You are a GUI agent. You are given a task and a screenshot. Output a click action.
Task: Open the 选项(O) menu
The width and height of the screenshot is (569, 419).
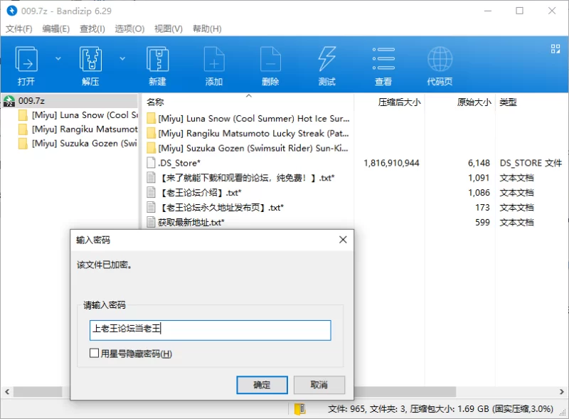129,28
